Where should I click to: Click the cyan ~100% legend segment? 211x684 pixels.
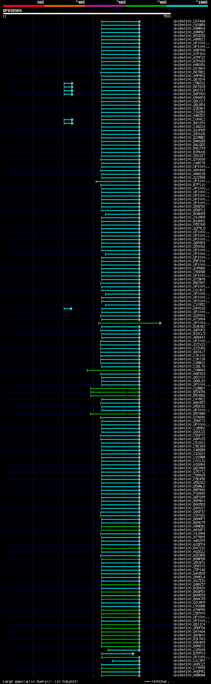[187, 6]
